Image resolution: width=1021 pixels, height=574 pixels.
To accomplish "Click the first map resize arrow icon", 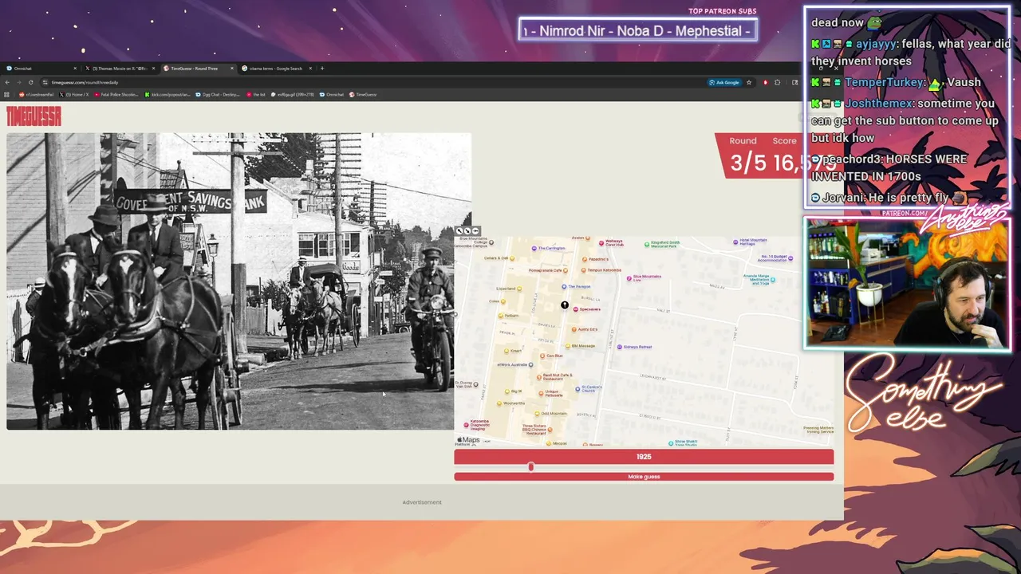I will (459, 230).
